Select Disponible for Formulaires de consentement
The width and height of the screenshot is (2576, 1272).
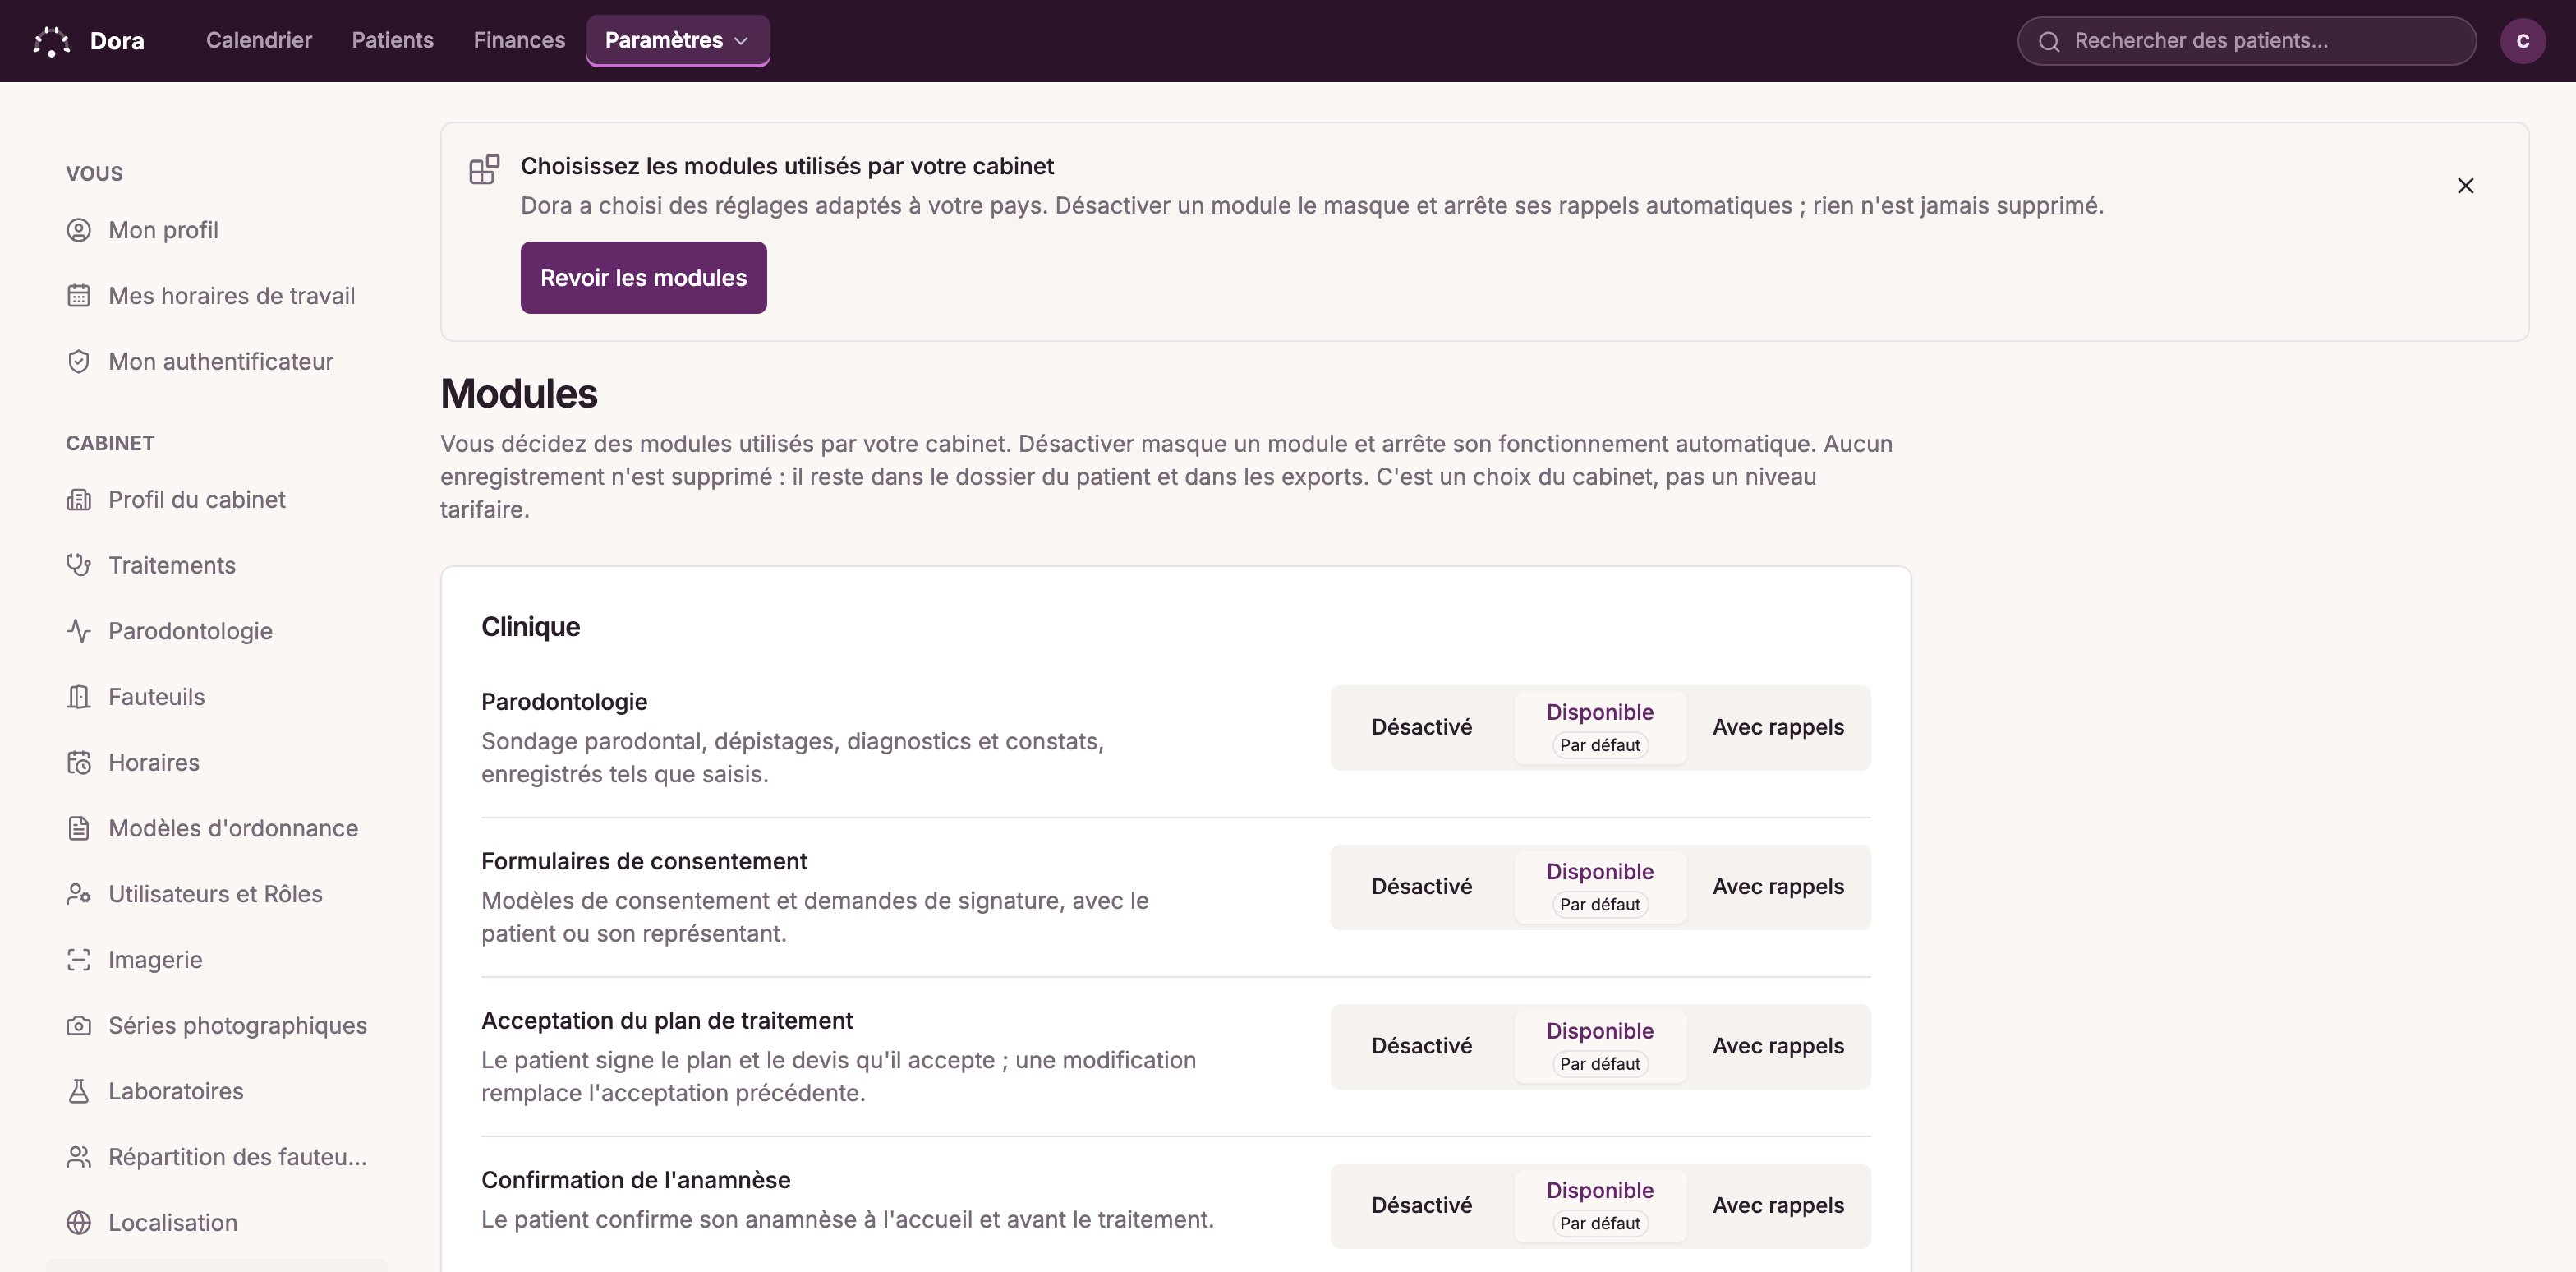pyautogui.click(x=1600, y=887)
